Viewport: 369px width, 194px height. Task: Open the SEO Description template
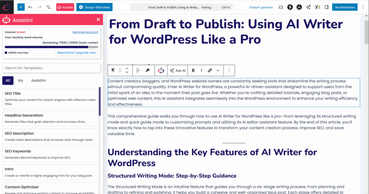click(x=50, y=136)
